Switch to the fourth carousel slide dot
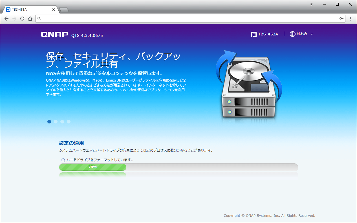Image resolution: width=357 pixels, height=223 pixels. (x=69, y=121)
